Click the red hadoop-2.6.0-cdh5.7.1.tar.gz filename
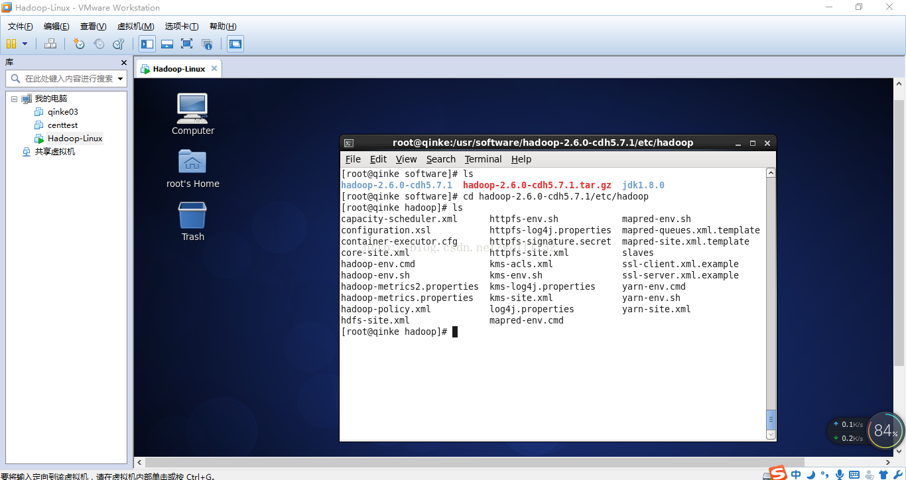 [537, 185]
